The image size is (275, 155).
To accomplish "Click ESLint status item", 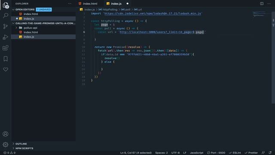I will (235, 153).
